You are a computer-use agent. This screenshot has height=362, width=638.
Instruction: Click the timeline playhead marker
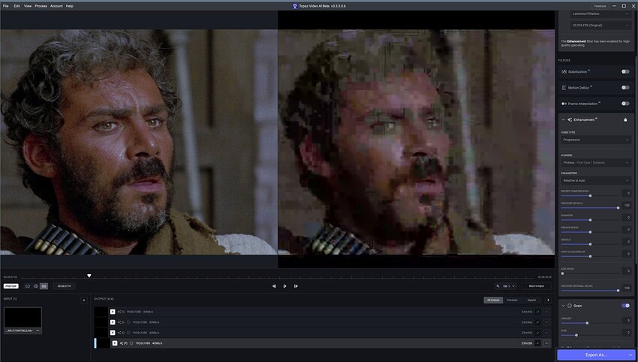pos(89,276)
